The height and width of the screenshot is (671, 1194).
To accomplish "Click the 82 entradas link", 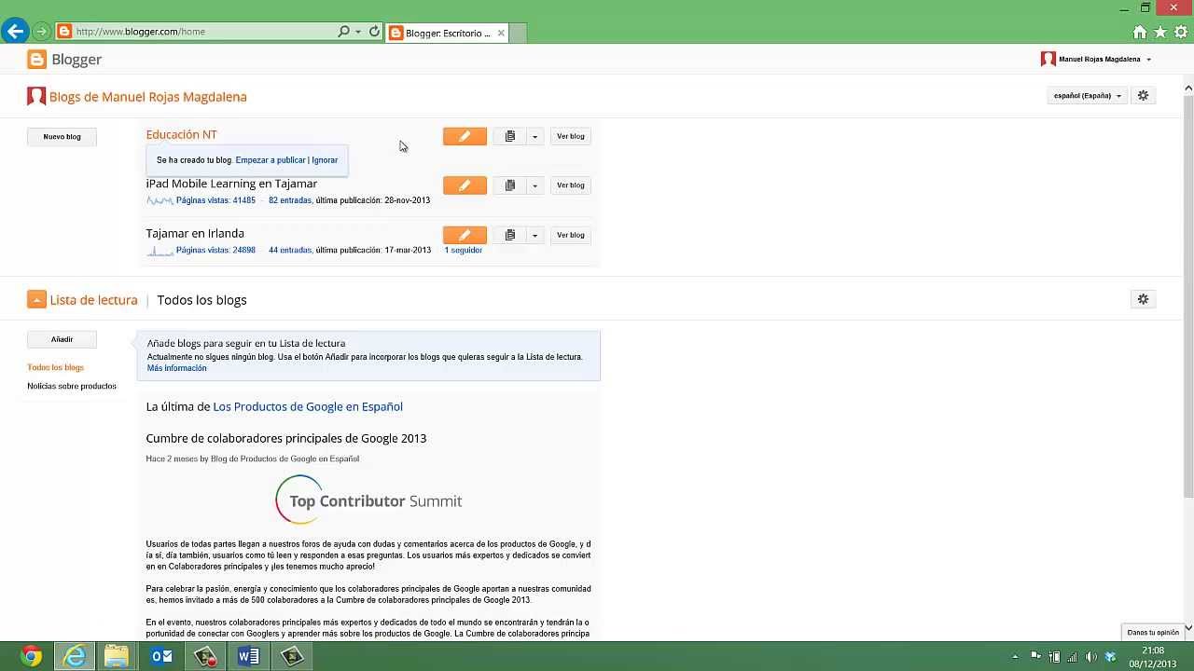I will coord(290,200).
